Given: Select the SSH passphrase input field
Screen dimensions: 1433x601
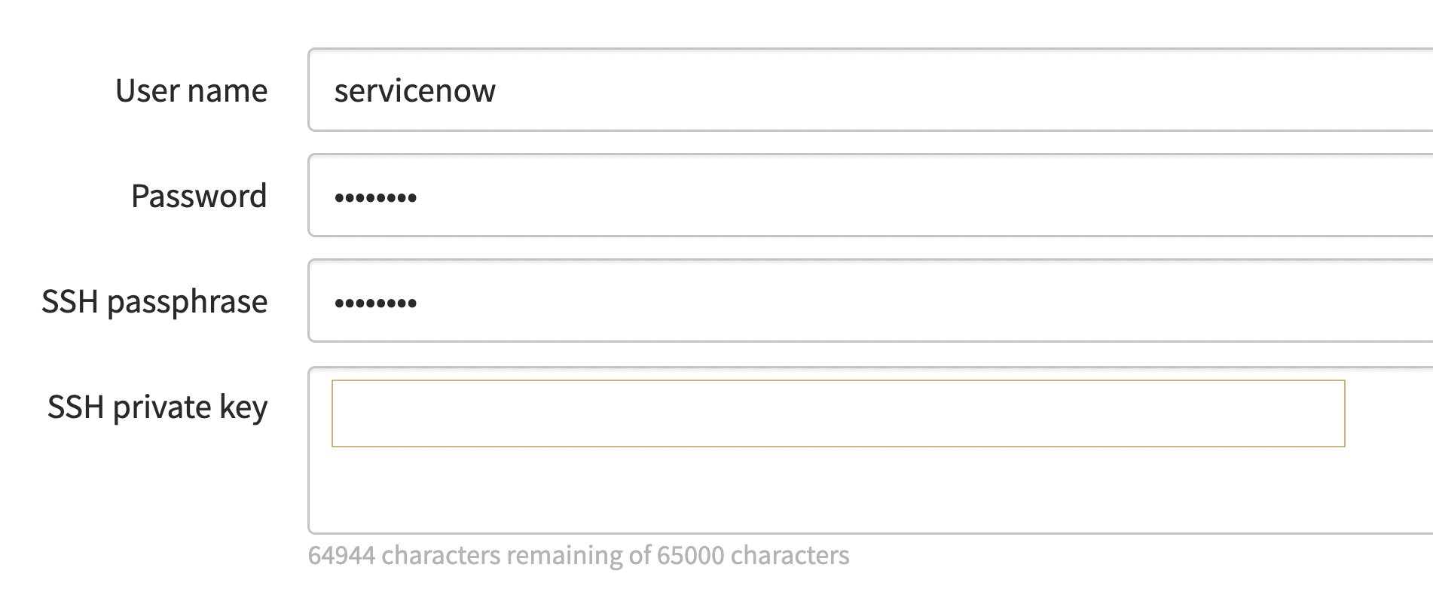Looking at the screenshot, I should [x=866, y=301].
